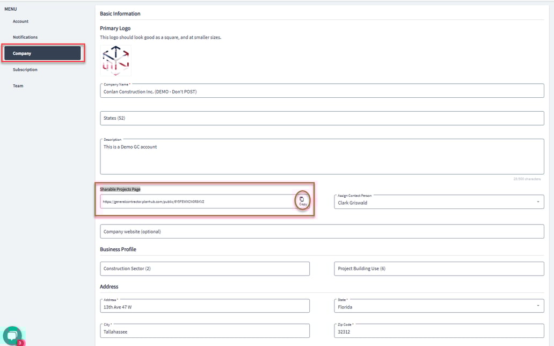Open the States (52) selector
This screenshot has height=346, width=554.
pos(322,118)
